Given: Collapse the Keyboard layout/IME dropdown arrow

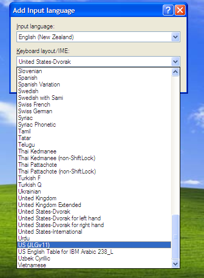Looking at the screenshot, I should pyautogui.click(x=175, y=62).
